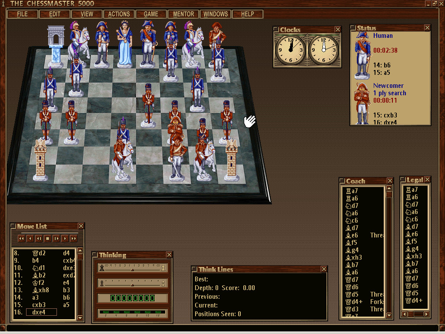Viewport: 445px width, 334px height.
Task: Close the Thinking panel
Action: pyautogui.click(x=169, y=254)
